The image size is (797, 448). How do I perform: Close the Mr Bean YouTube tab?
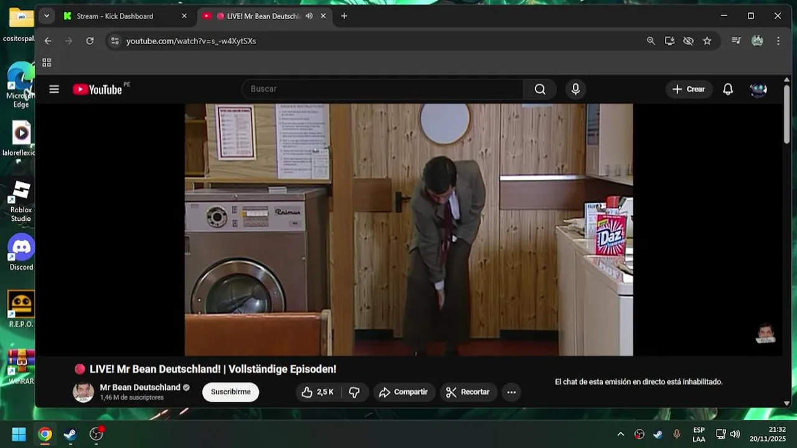pos(323,16)
